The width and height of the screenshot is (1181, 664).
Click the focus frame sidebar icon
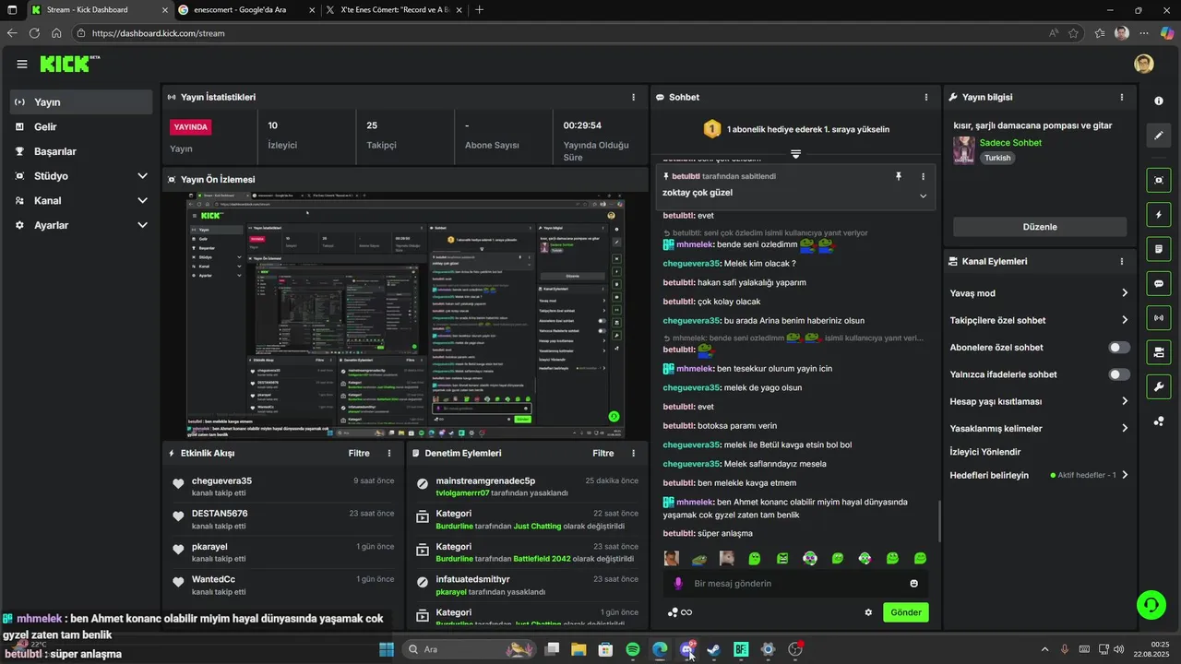click(x=1159, y=180)
